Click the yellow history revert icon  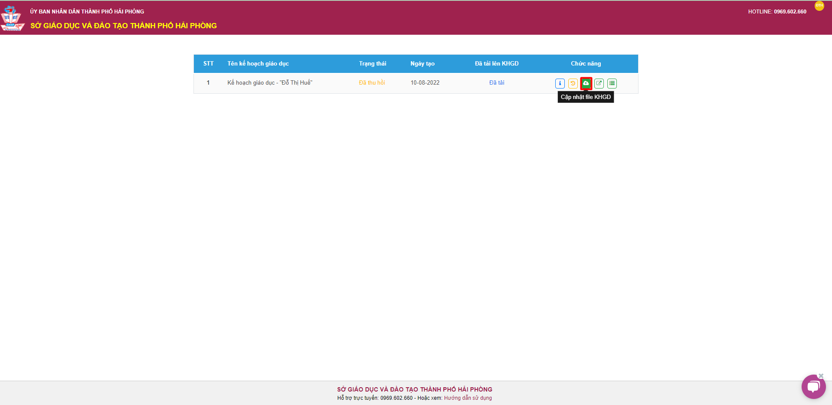(x=573, y=83)
